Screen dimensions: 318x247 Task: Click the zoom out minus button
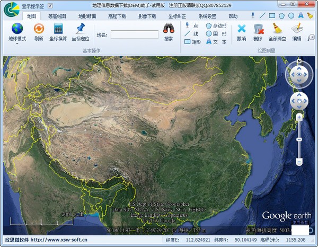tap(299, 162)
